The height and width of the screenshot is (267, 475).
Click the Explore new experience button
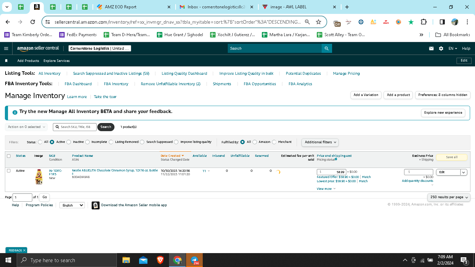coord(443,113)
